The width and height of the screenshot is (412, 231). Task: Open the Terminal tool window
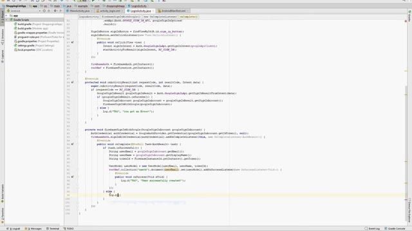53,228
